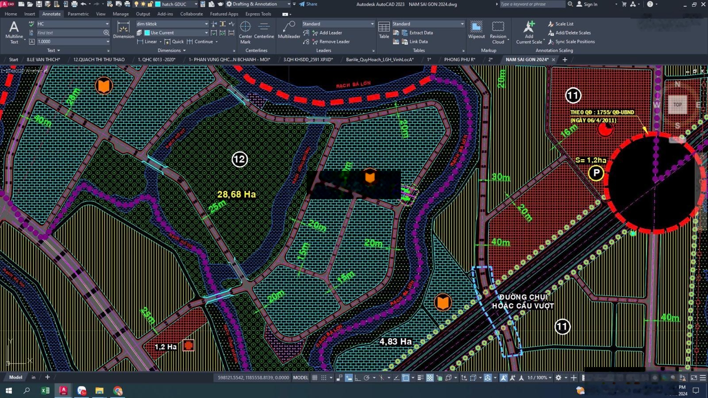Select the Multiline Text tool
Screen dimensions: 708x398
[14, 32]
